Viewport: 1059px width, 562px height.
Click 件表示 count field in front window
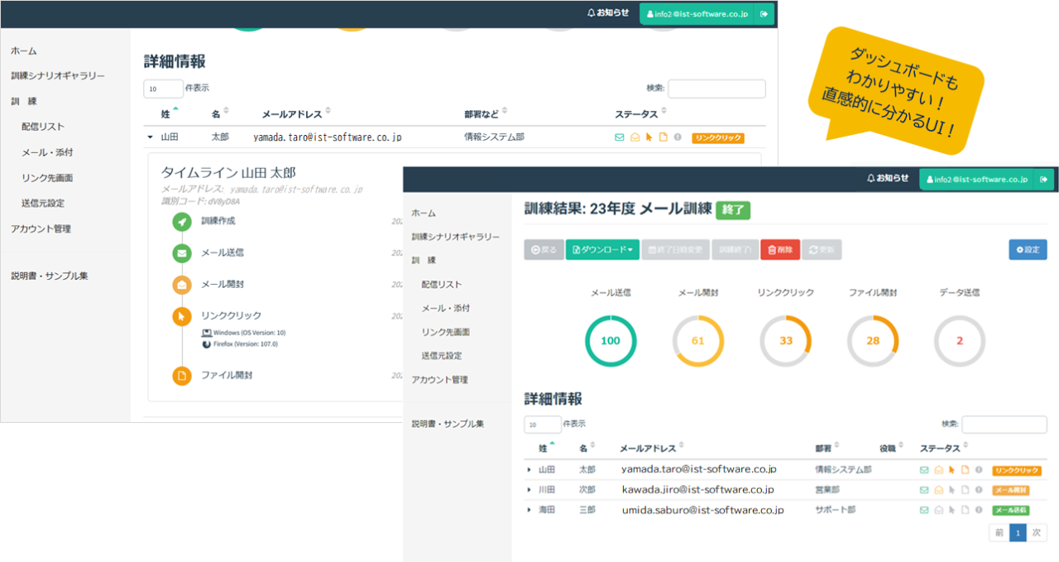543,425
